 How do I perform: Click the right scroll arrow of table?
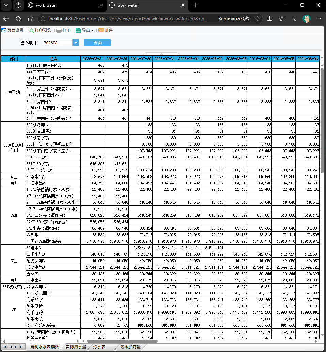click(x=316, y=341)
